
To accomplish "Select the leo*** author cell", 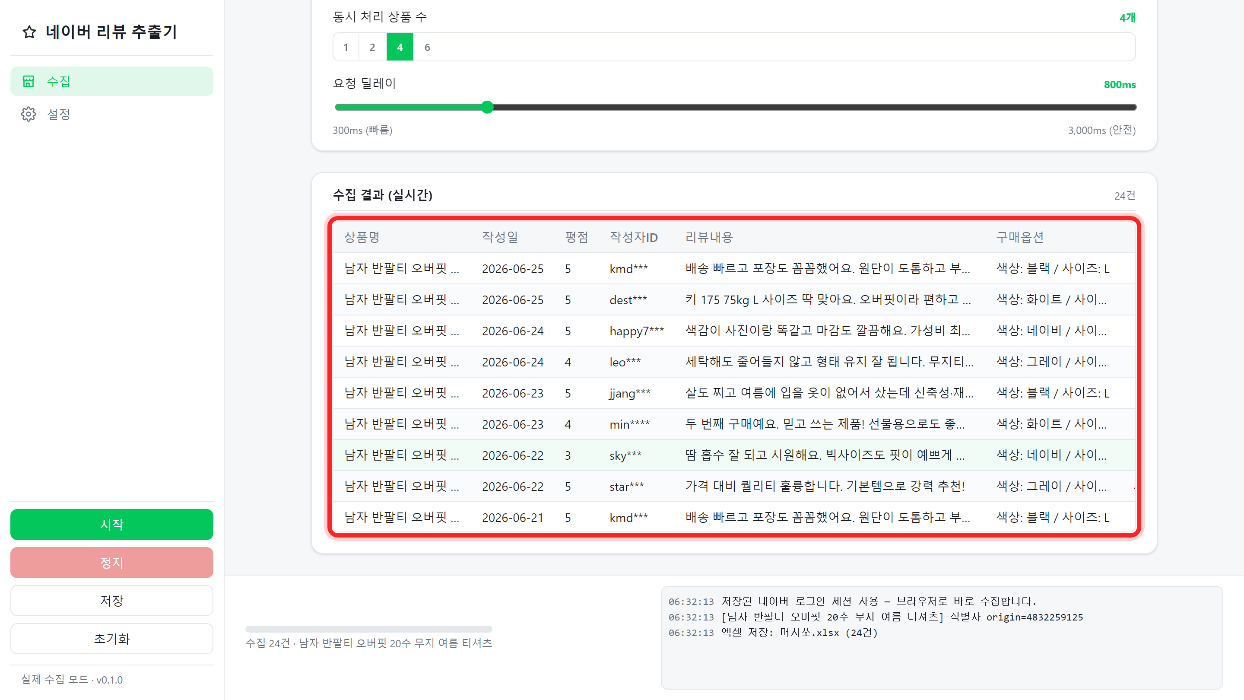I will pyautogui.click(x=625, y=362).
